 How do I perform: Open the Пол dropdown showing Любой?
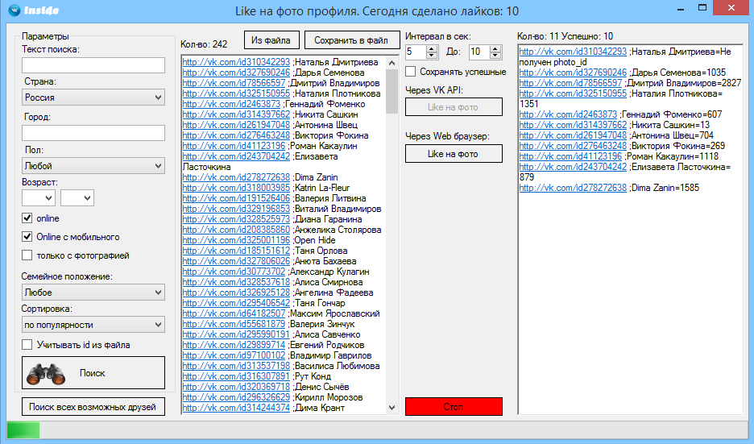93,166
